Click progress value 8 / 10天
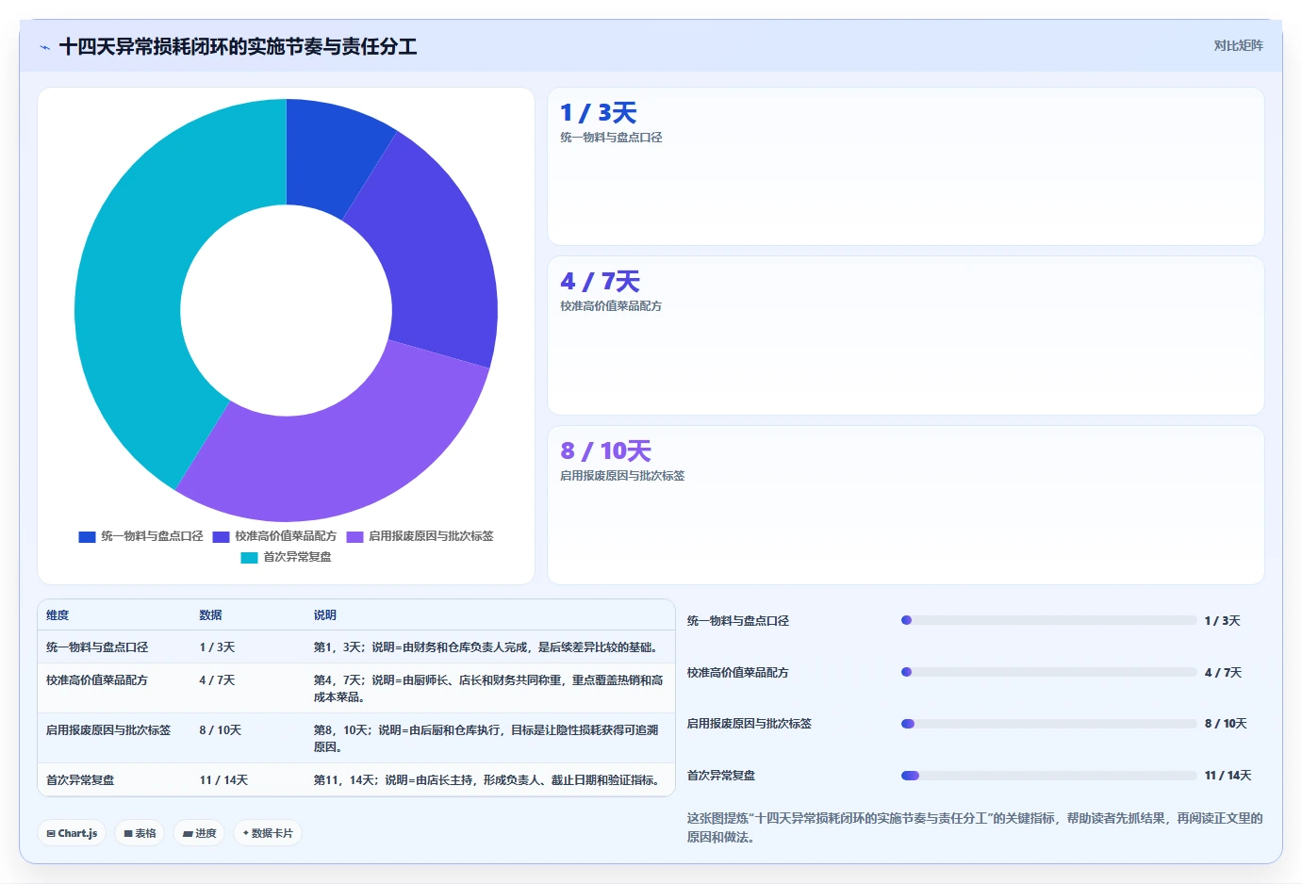1302x884 pixels. tap(1226, 724)
